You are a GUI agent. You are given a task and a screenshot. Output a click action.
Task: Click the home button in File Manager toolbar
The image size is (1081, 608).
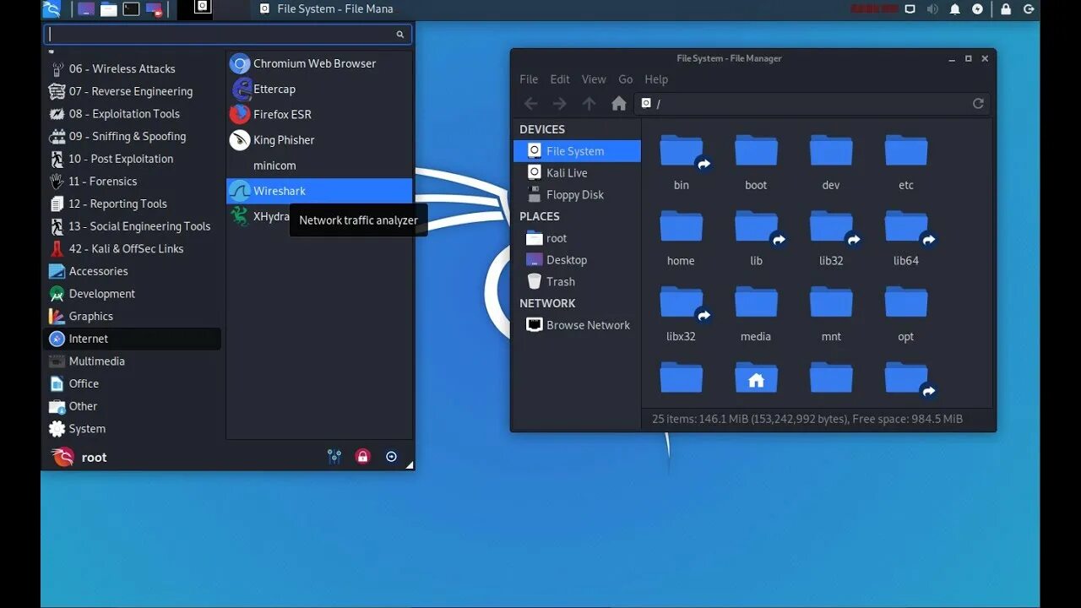[x=619, y=103]
